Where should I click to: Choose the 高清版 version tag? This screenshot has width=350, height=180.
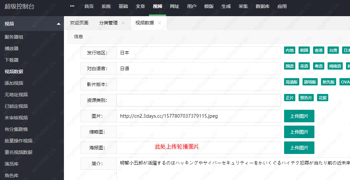coord(292,82)
